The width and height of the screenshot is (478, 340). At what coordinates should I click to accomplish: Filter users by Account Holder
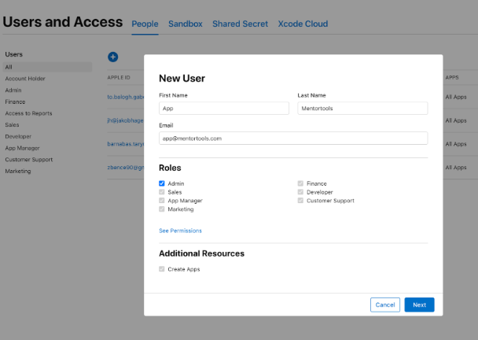click(25, 79)
